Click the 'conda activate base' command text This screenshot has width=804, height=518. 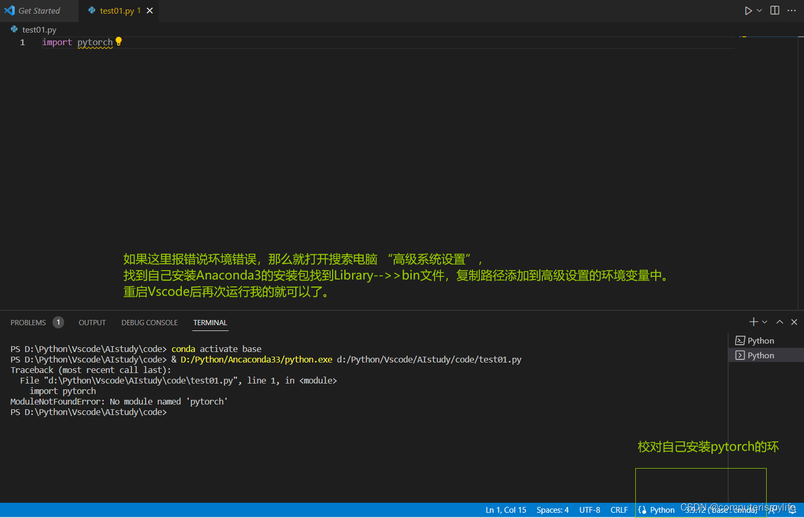[217, 349]
